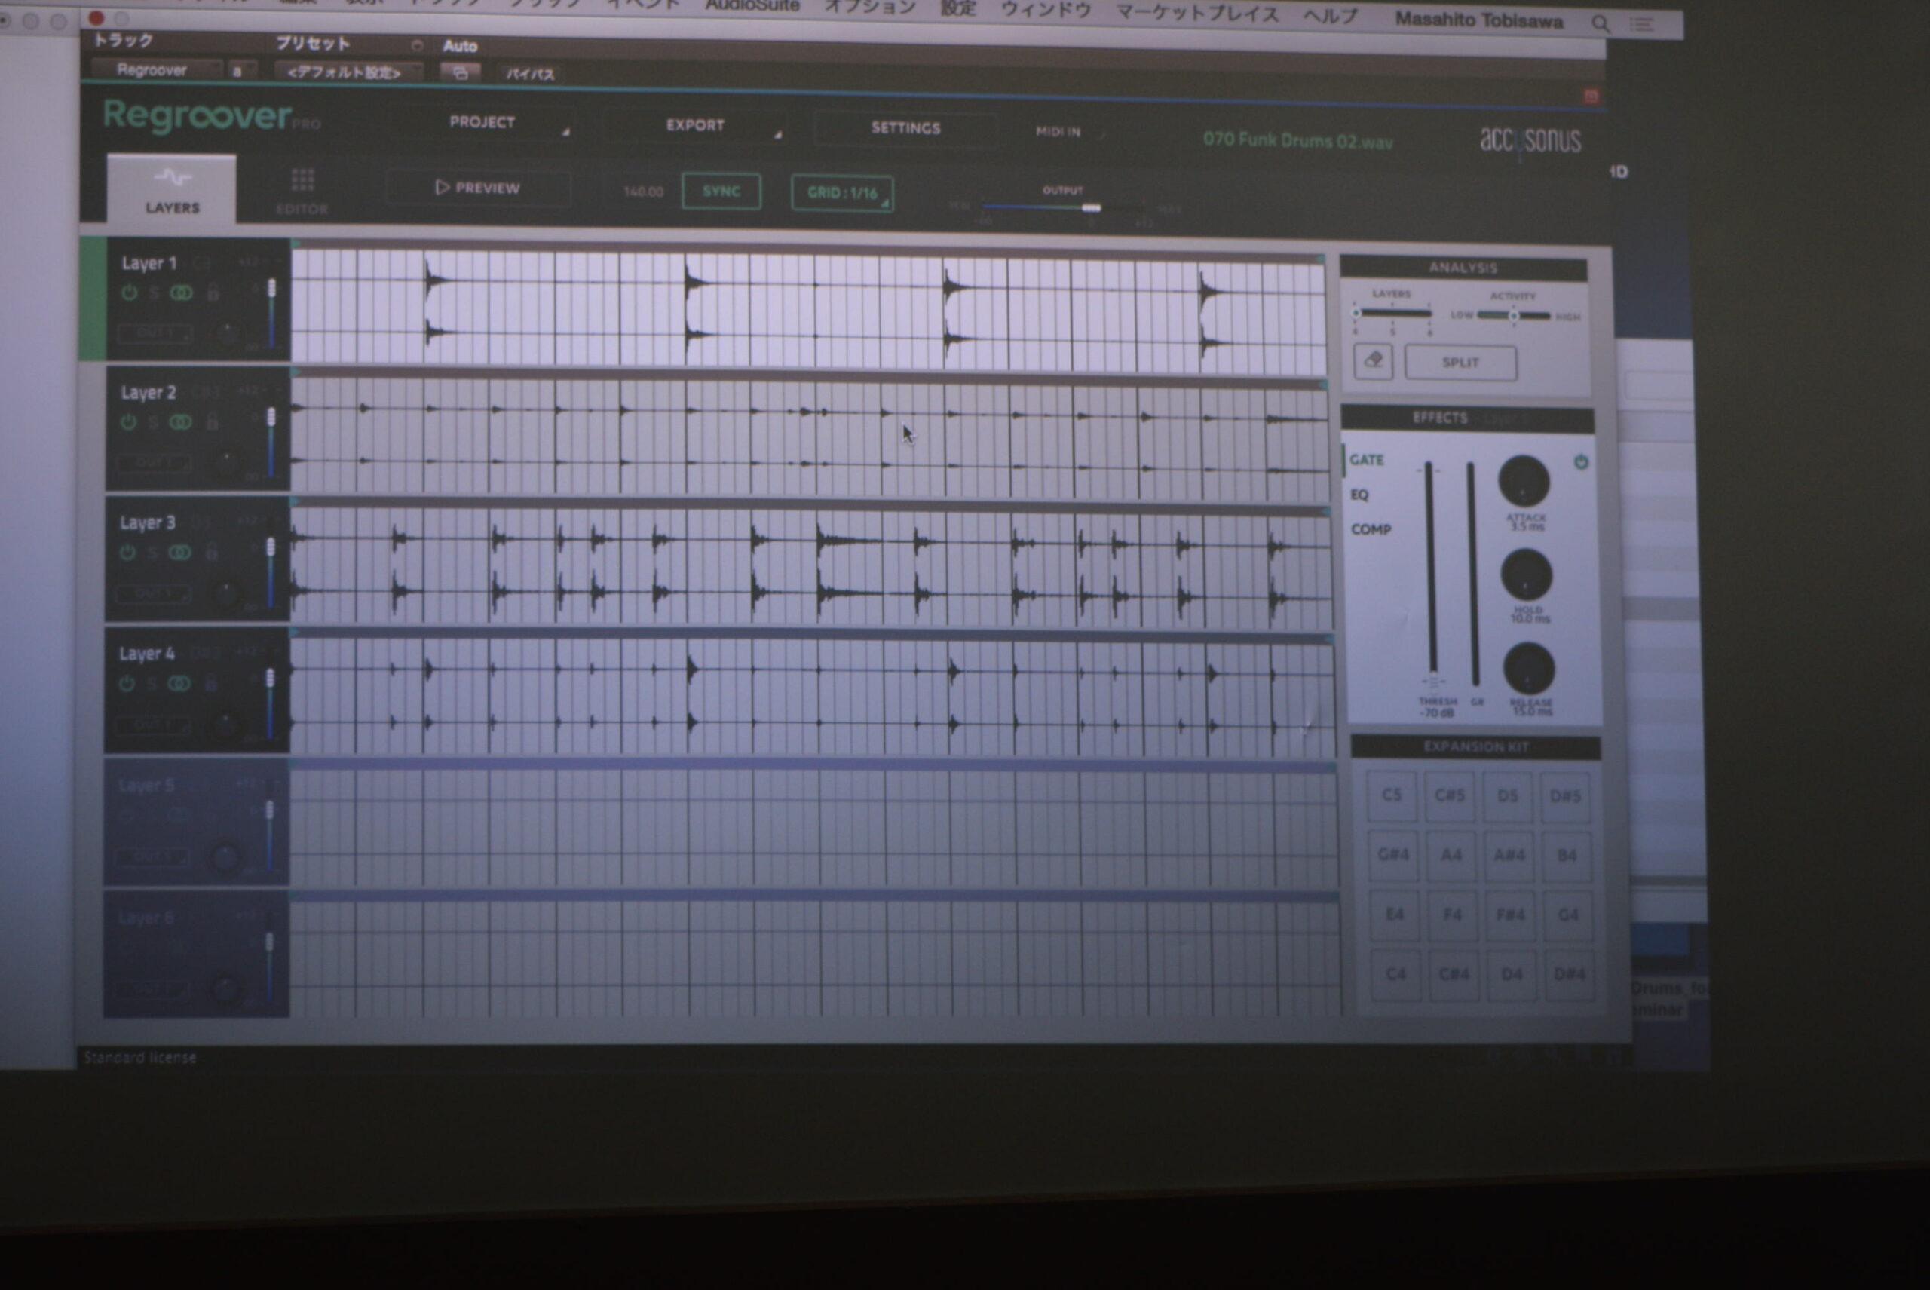Screen dimensions: 1930x1290
Task: Toggle Layer 1 power icon
Action: click(x=129, y=293)
